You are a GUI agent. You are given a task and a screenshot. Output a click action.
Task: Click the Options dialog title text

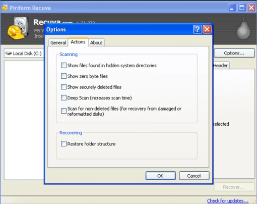[56, 30]
